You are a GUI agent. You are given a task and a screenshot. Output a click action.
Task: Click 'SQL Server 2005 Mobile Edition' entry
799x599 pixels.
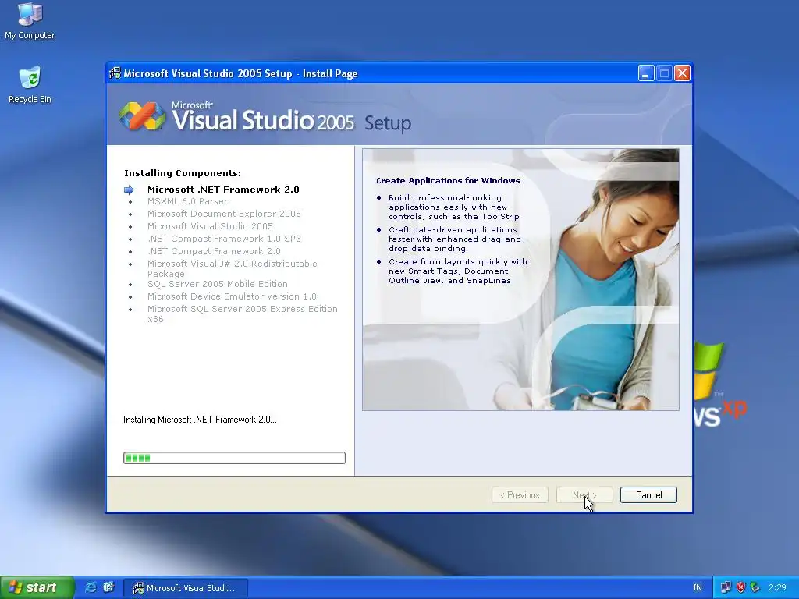(x=218, y=284)
